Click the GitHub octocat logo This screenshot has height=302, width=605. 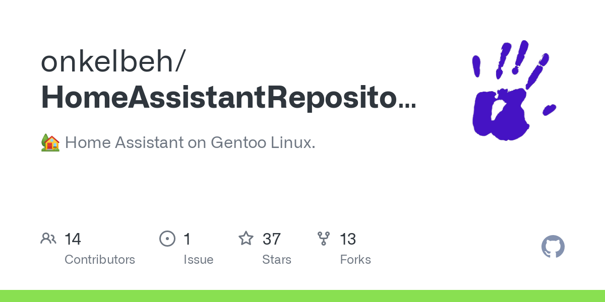[x=553, y=247]
